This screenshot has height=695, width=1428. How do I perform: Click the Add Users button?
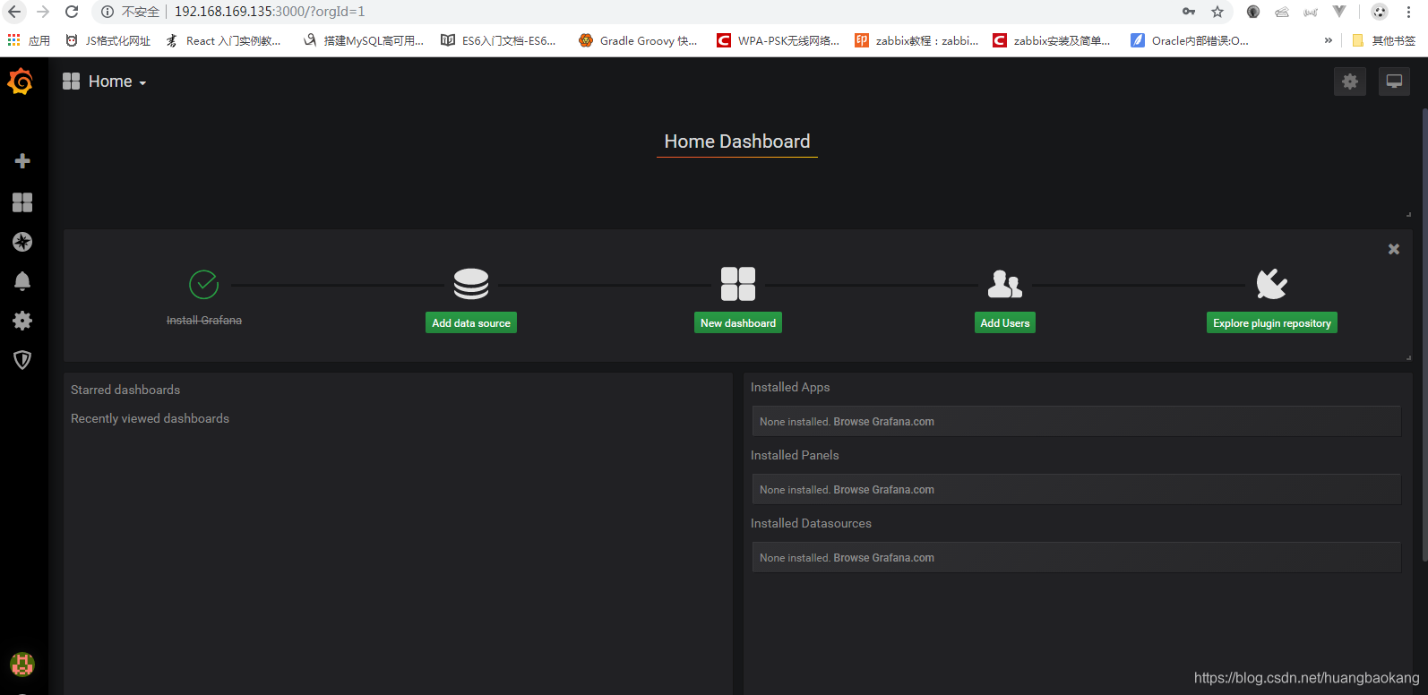1005,323
